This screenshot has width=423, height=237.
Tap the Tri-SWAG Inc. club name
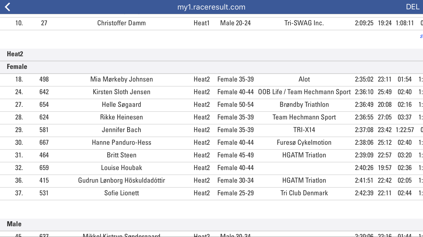click(304, 23)
